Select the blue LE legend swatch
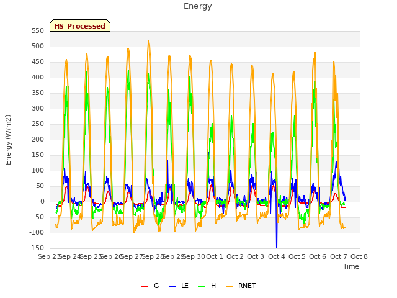 172,287
